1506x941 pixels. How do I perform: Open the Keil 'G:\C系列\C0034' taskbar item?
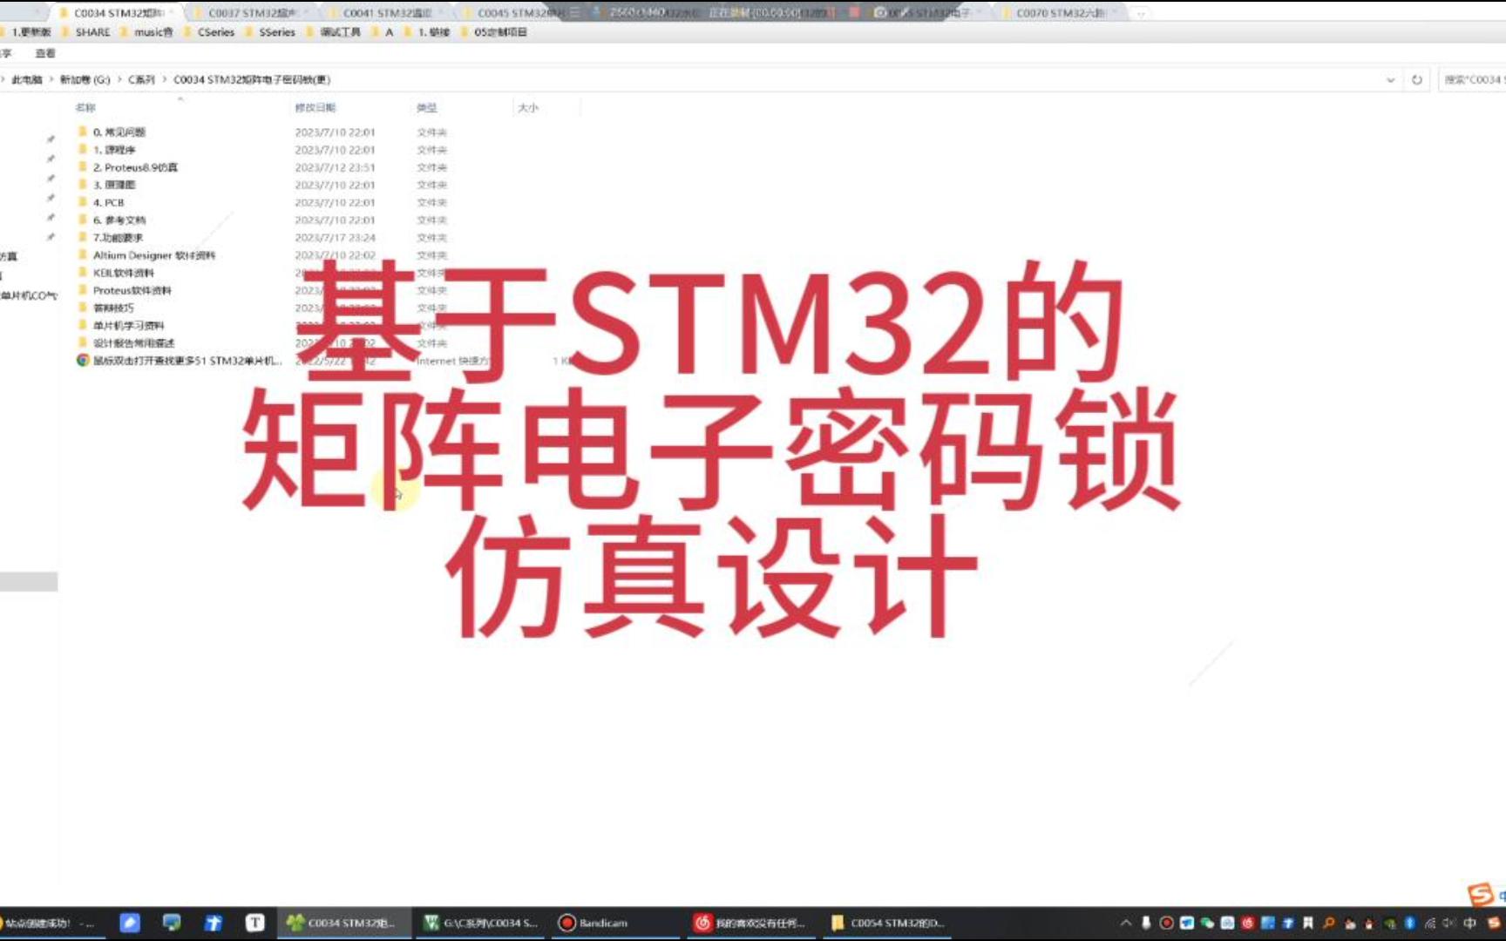pyautogui.click(x=480, y=923)
